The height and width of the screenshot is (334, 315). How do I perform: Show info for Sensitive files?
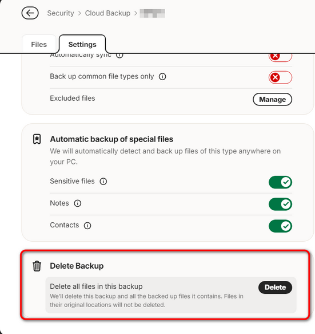coord(103,182)
